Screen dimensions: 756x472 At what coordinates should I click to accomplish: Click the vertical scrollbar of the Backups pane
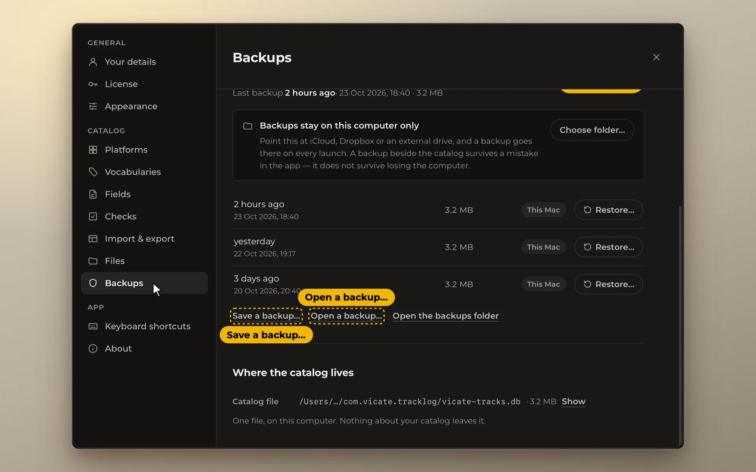coord(680,326)
